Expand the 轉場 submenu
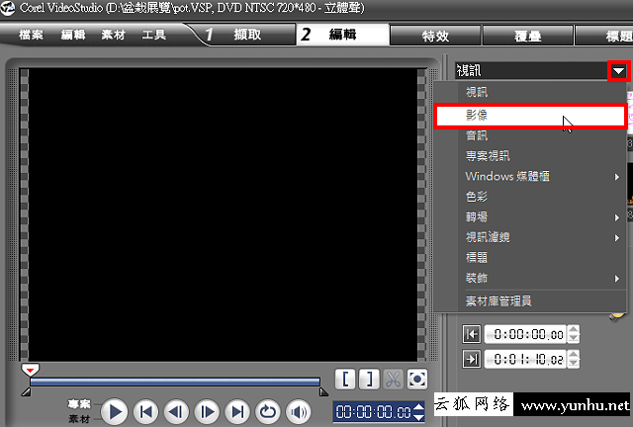633x427 pixels. click(530, 217)
